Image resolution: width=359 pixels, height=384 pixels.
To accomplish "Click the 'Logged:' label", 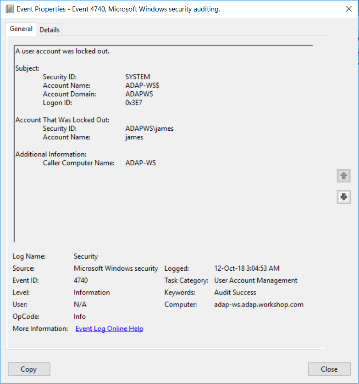I will pos(177,268).
